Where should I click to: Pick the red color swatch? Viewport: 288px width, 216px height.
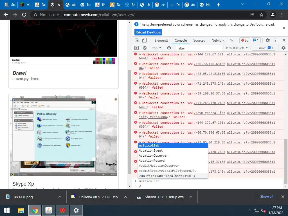(98, 59)
